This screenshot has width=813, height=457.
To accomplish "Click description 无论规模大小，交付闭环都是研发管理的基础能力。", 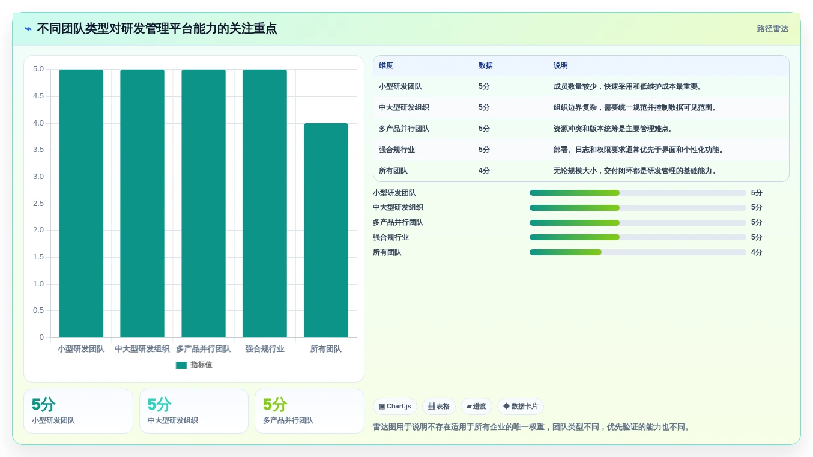I will (x=635, y=171).
